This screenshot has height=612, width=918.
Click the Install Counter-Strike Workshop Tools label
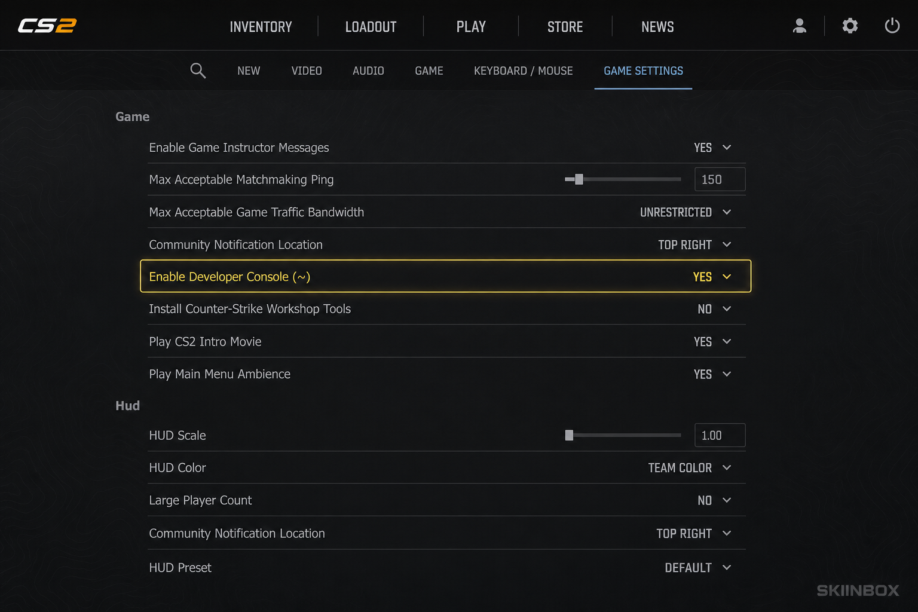coord(250,309)
